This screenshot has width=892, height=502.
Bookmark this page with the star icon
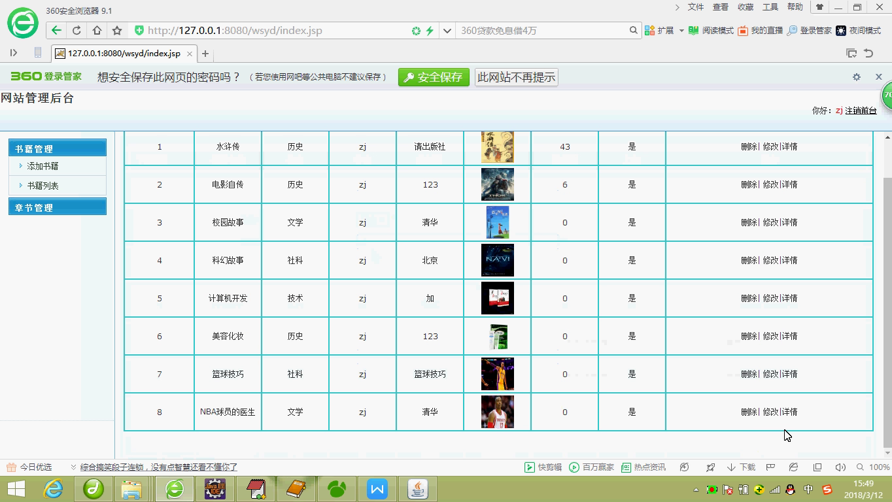(117, 30)
